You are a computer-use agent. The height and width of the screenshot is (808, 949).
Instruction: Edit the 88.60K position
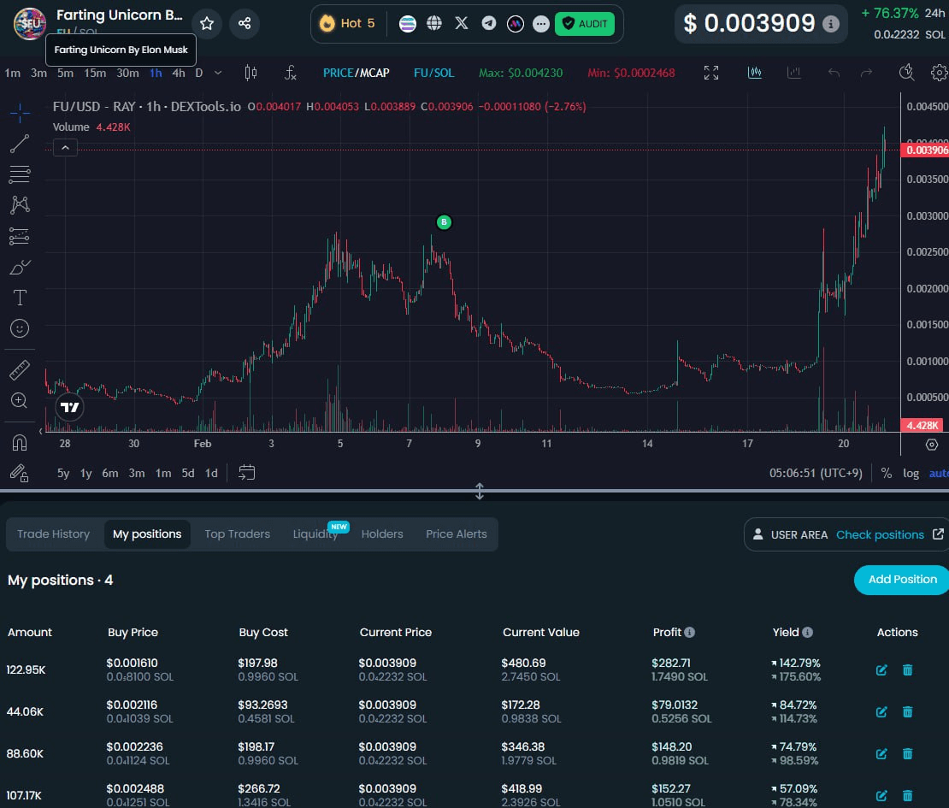pyautogui.click(x=881, y=753)
